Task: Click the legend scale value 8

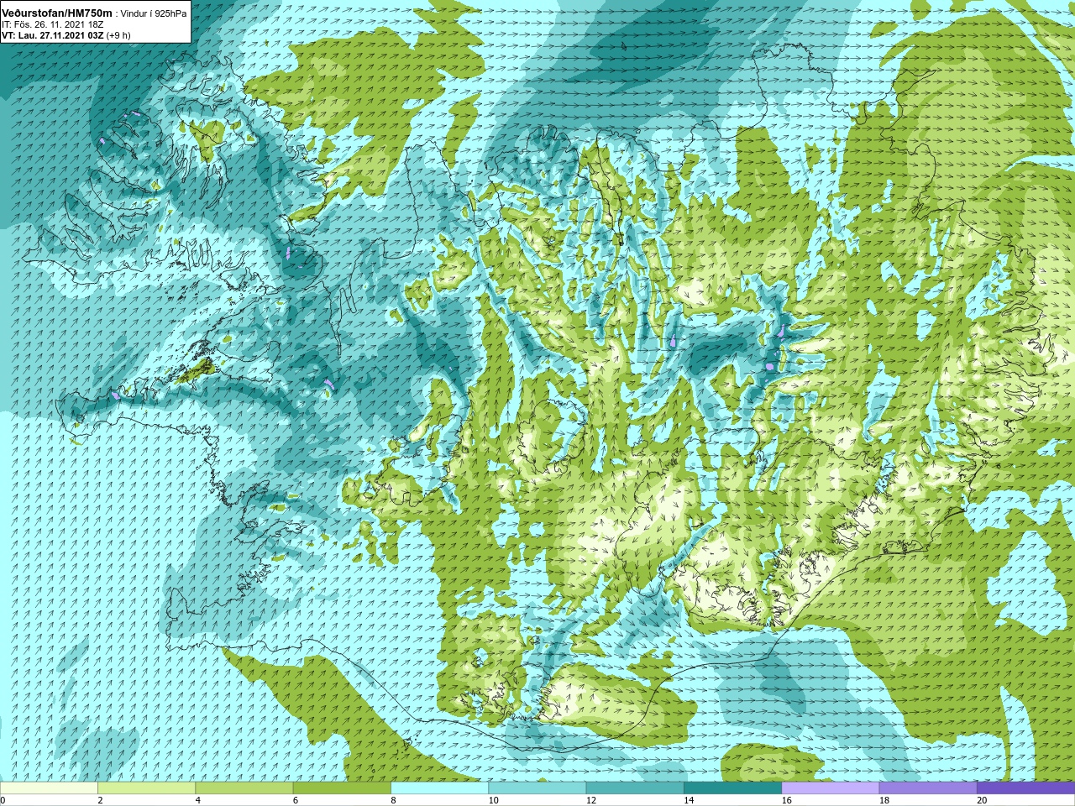Action: coord(393,800)
